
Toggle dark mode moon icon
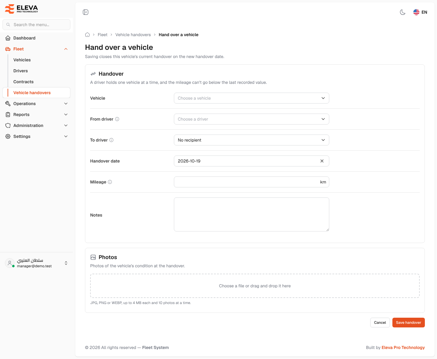point(403,12)
